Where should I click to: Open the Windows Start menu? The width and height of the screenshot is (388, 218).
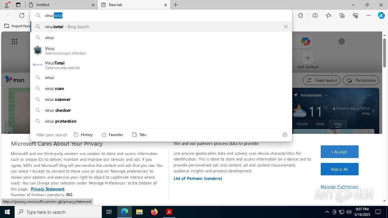pyautogui.click(x=7, y=212)
